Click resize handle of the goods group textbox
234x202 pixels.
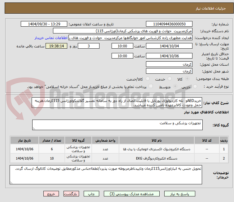click(x=34, y=129)
